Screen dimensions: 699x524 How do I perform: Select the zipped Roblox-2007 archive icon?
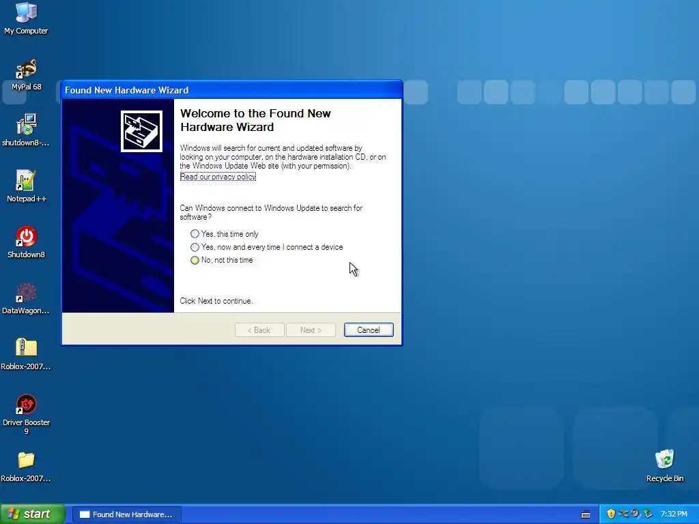(x=26, y=354)
